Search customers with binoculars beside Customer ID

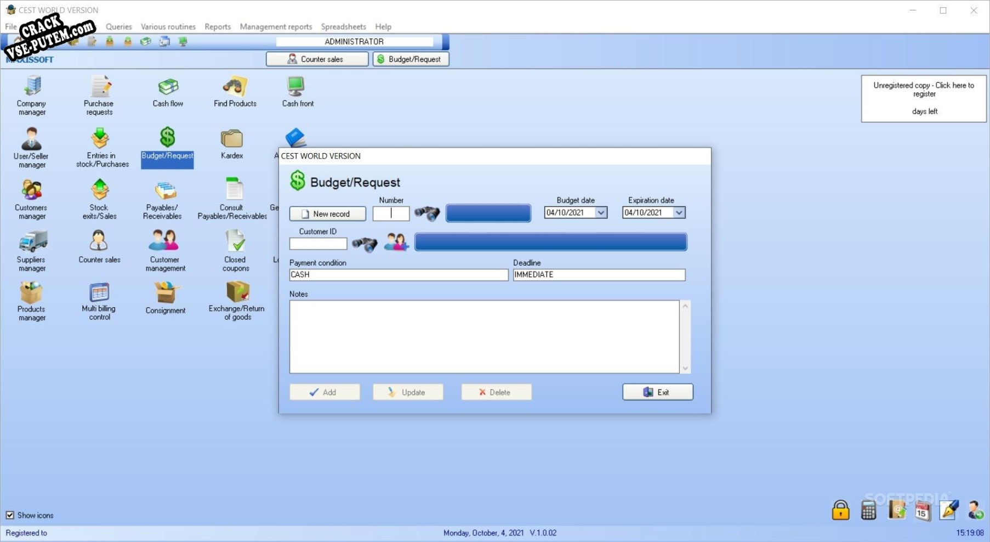click(365, 243)
